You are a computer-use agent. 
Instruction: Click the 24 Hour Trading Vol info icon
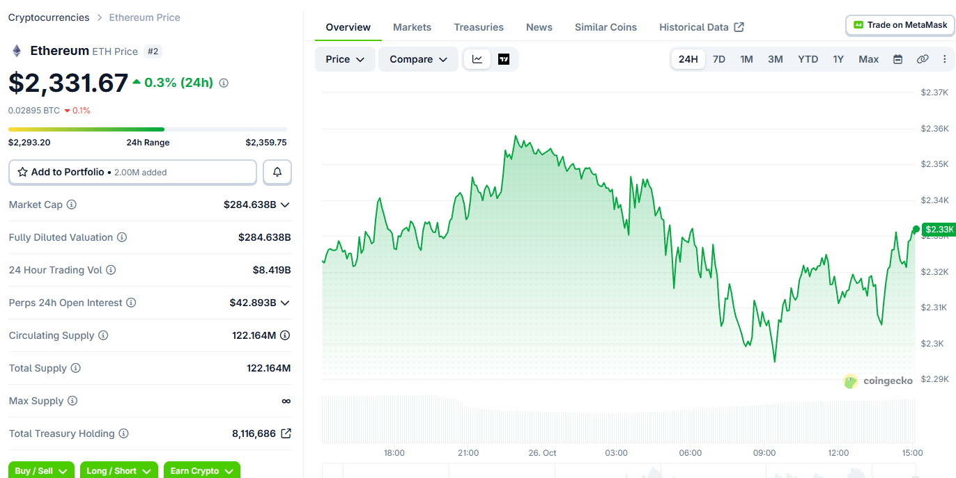click(x=111, y=270)
